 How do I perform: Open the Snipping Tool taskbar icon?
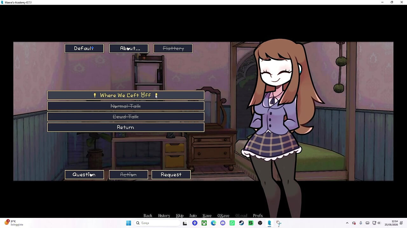(279, 223)
